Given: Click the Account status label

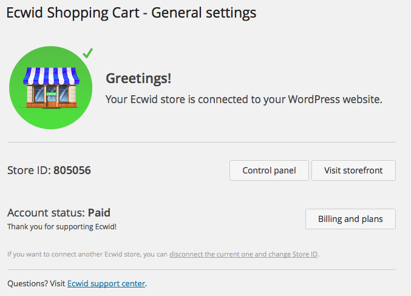Looking at the screenshot, I should pos(46,213).
